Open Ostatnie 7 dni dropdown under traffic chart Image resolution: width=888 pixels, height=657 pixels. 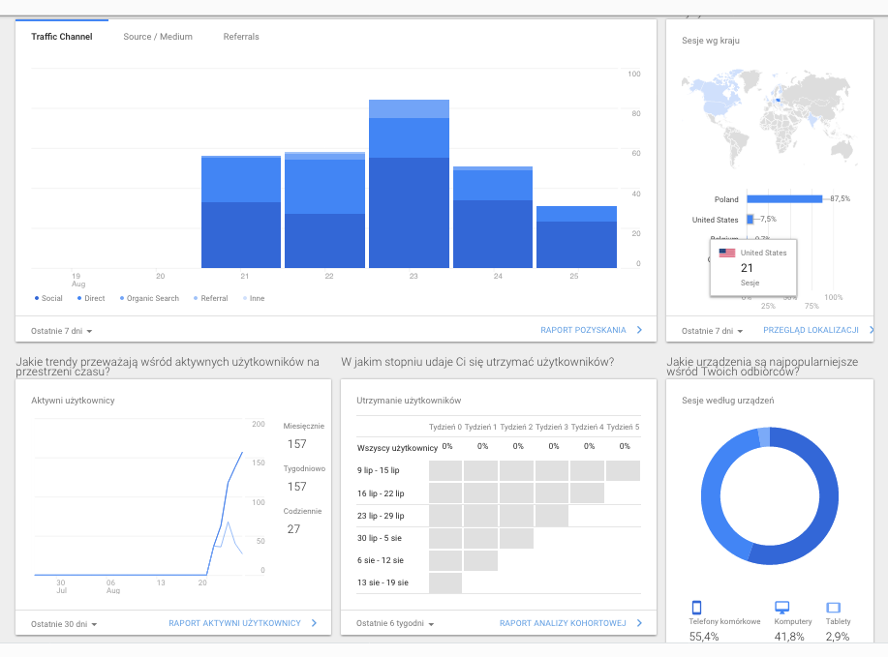[62, 331]
